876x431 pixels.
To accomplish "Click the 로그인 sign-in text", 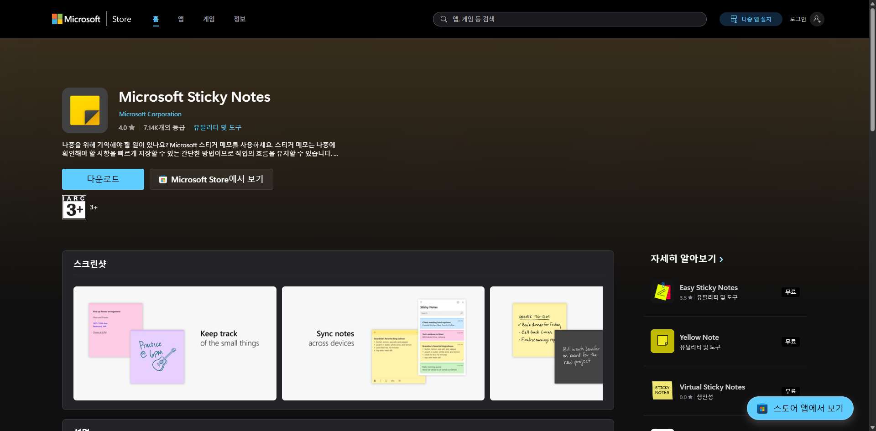I will click(798, 19).
